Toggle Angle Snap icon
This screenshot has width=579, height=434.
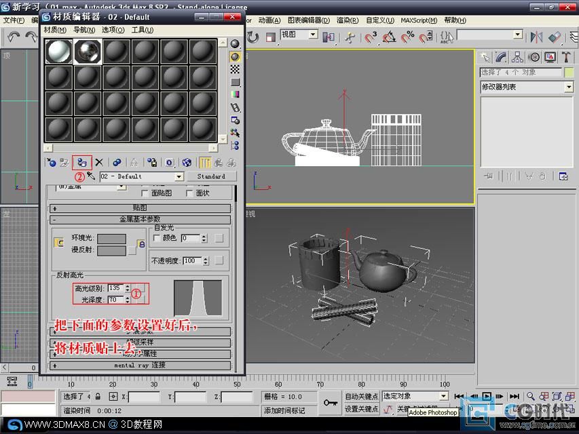(389, 37)
